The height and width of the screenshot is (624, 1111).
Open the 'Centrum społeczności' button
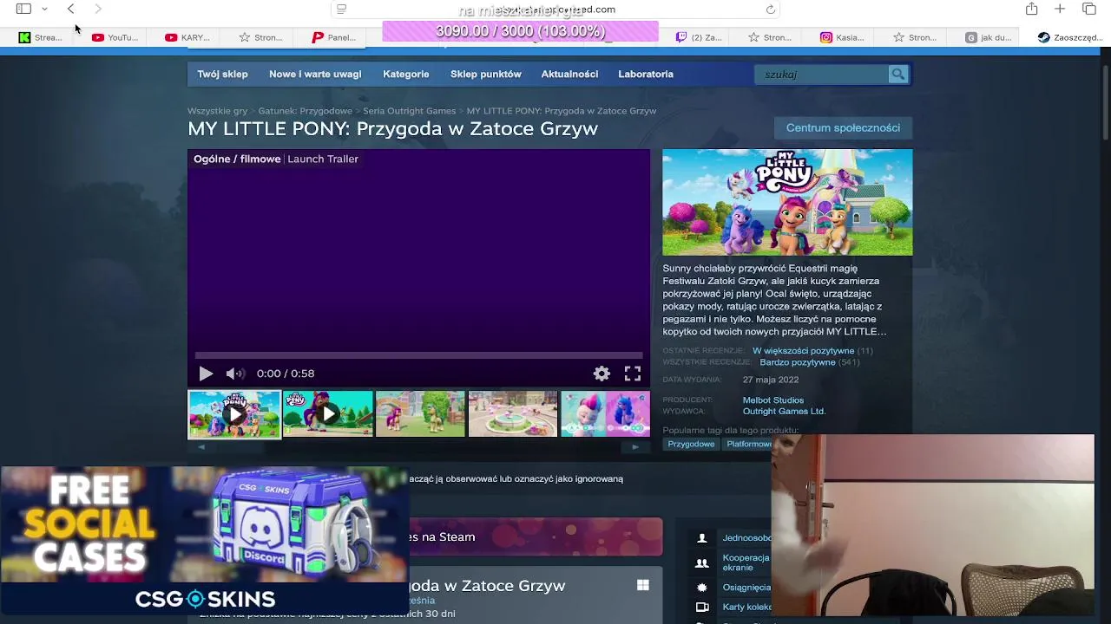[843, 128]
